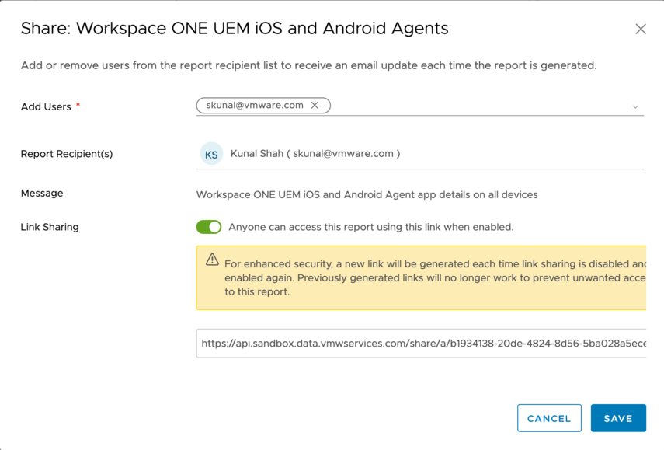Click the Add Users label
664x450 pixels.
46,106
